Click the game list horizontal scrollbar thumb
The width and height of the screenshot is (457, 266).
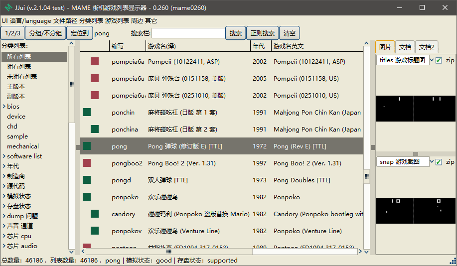169,252
